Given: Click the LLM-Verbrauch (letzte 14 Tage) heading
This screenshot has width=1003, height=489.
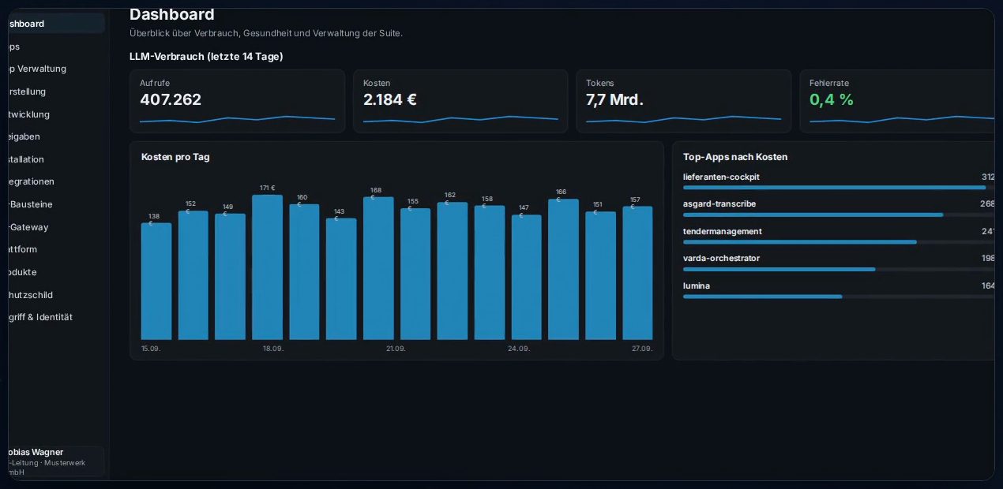Looking at the screenshot, I should [206, 57].
